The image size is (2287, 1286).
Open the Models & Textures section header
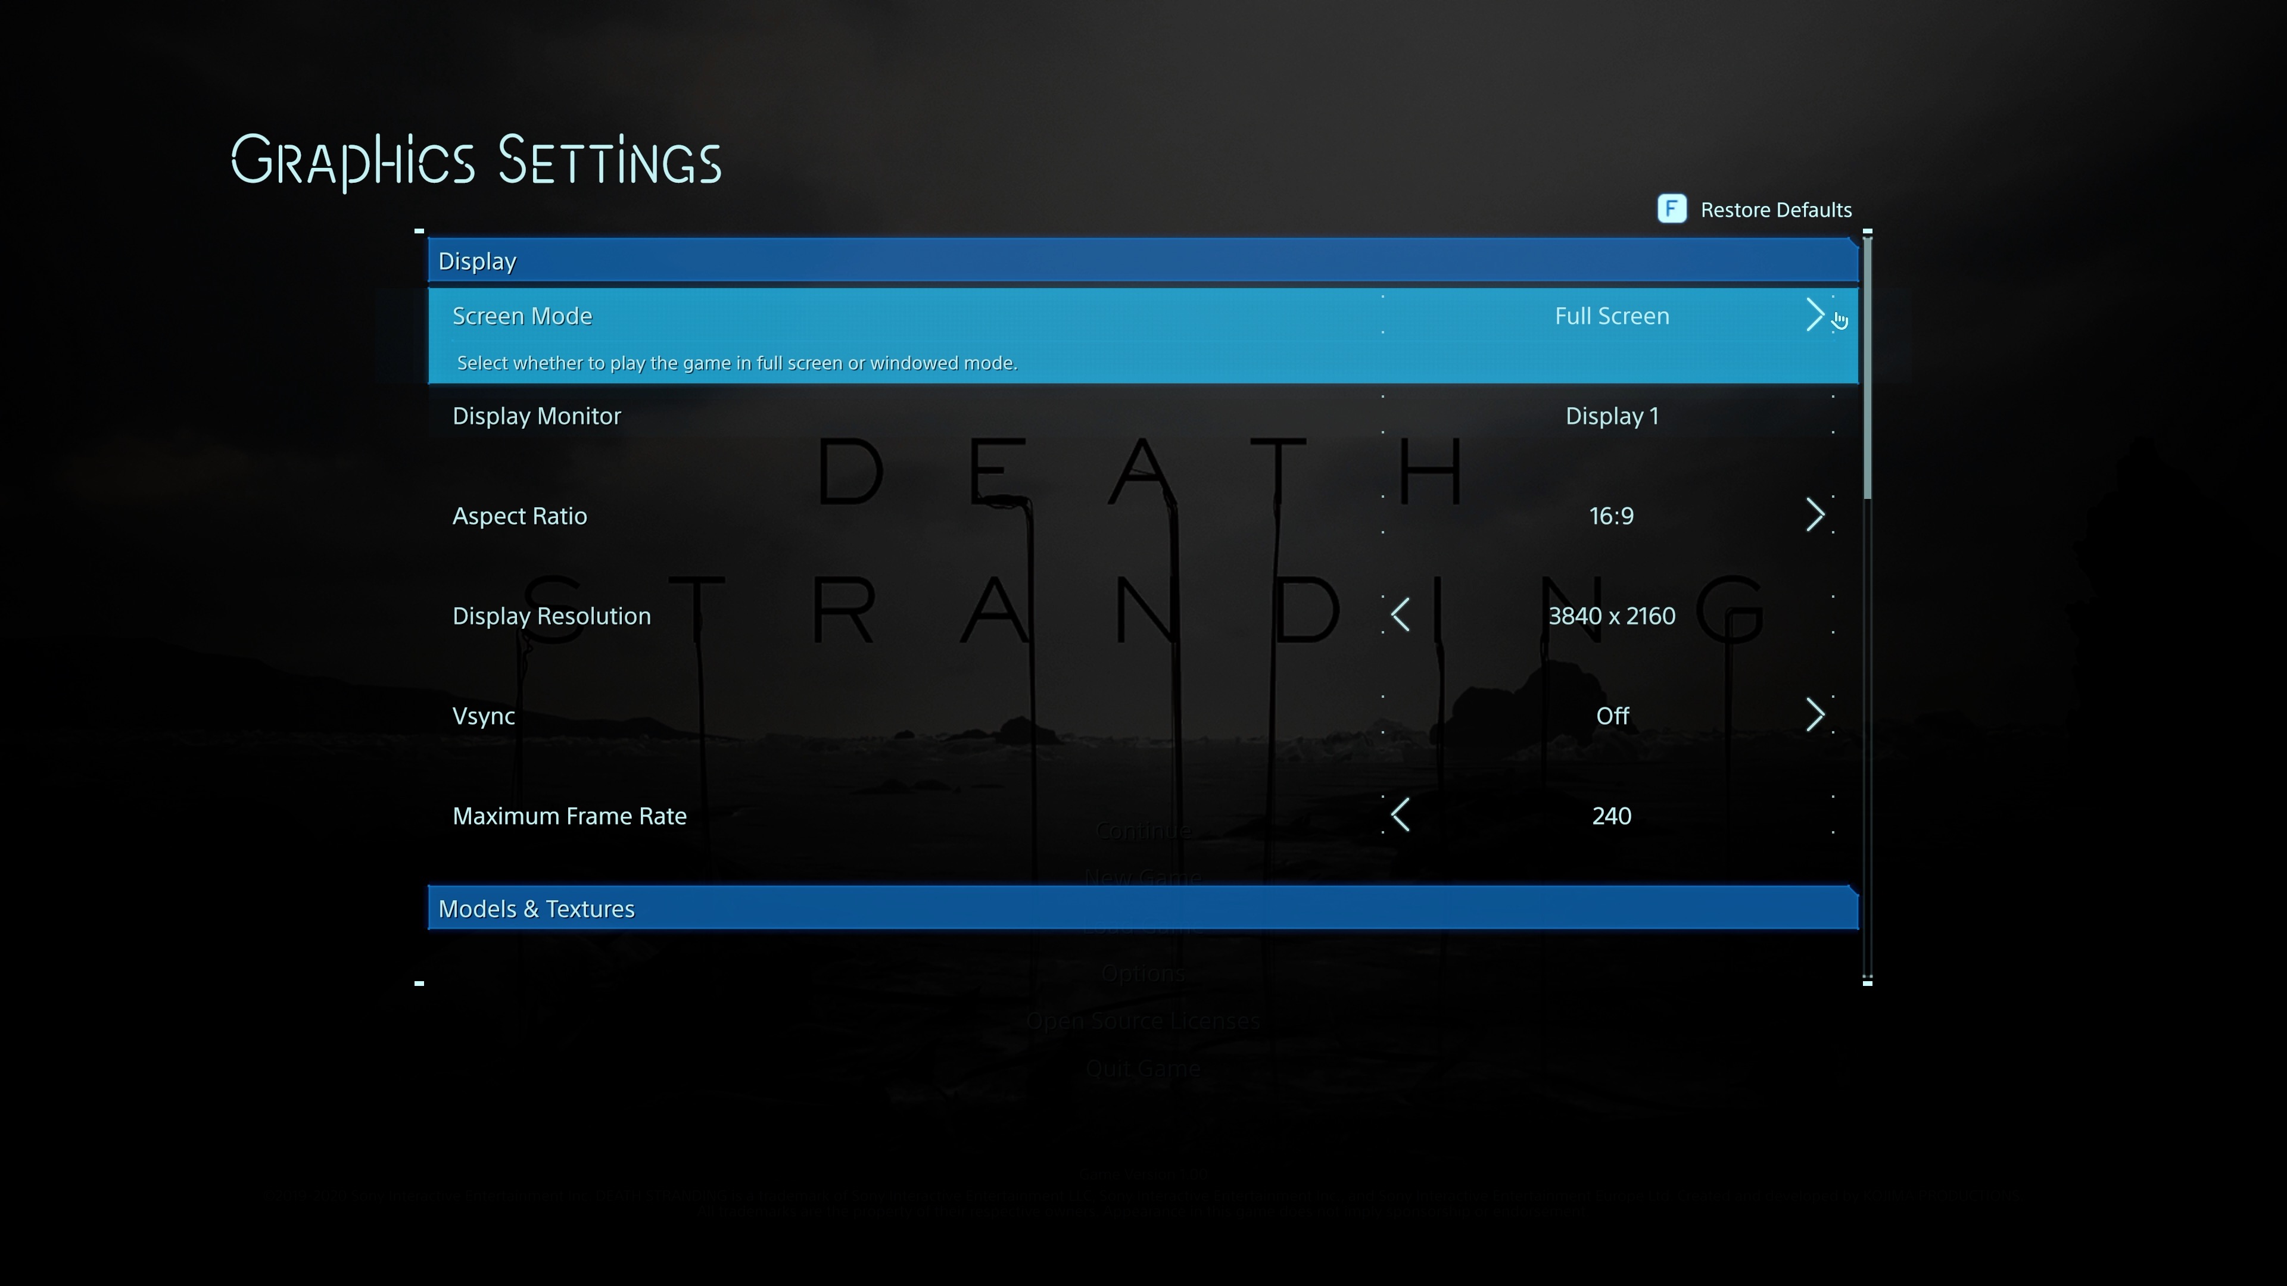1142,908
